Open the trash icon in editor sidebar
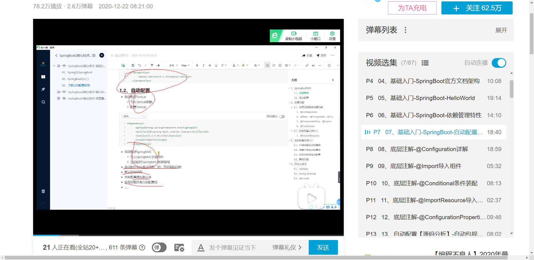This screenshot has height=260, width=534. [43, 191]
